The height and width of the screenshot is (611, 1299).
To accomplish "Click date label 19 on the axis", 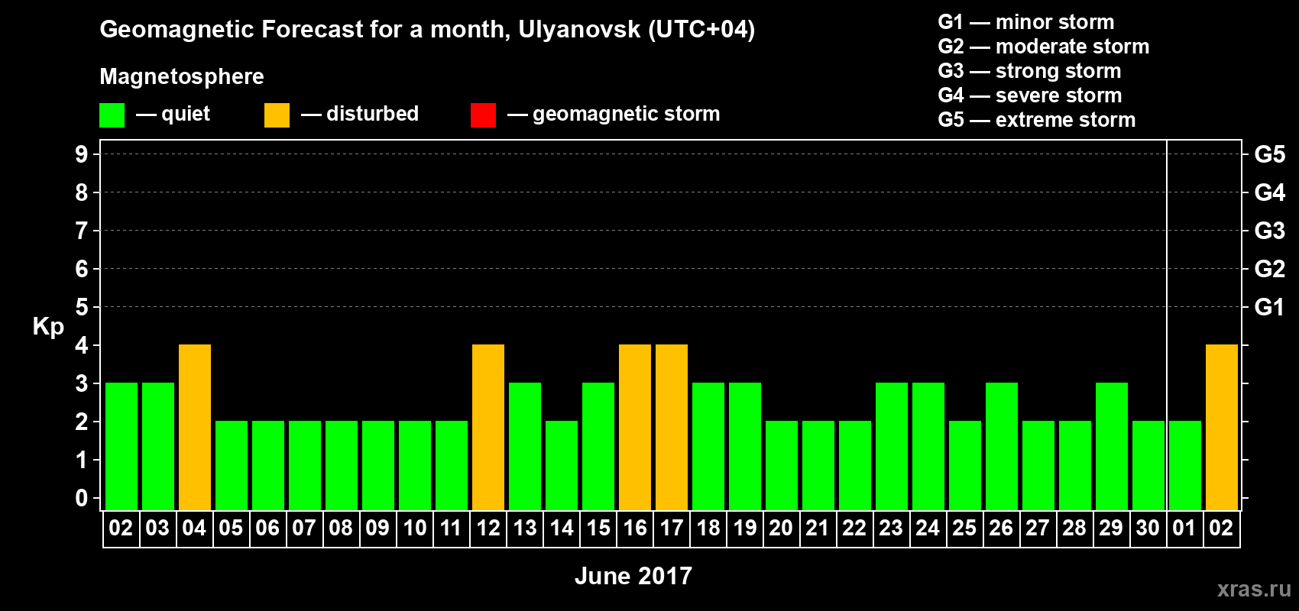I will (744, 528).
